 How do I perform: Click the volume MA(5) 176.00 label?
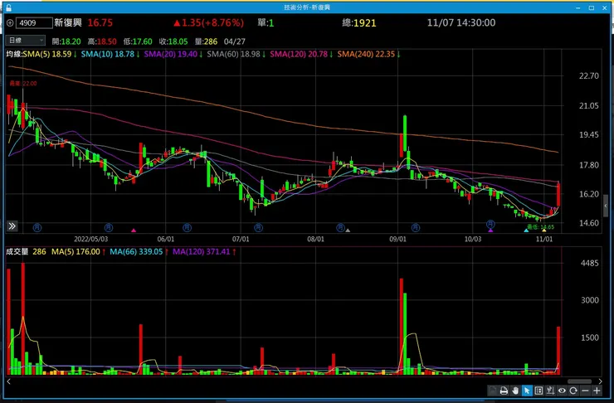point(76,252)
